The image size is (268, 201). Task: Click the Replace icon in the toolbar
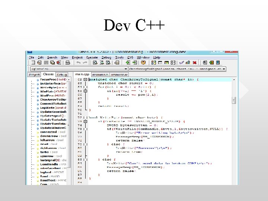tap(102, 63)
